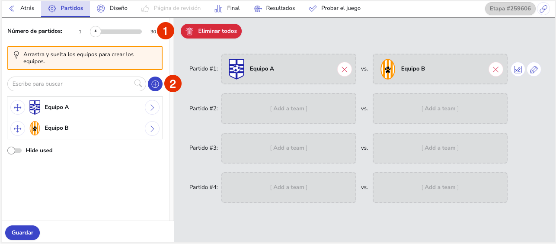Select Equipo A name in team list
556x244 pixels.
point(57,107)
